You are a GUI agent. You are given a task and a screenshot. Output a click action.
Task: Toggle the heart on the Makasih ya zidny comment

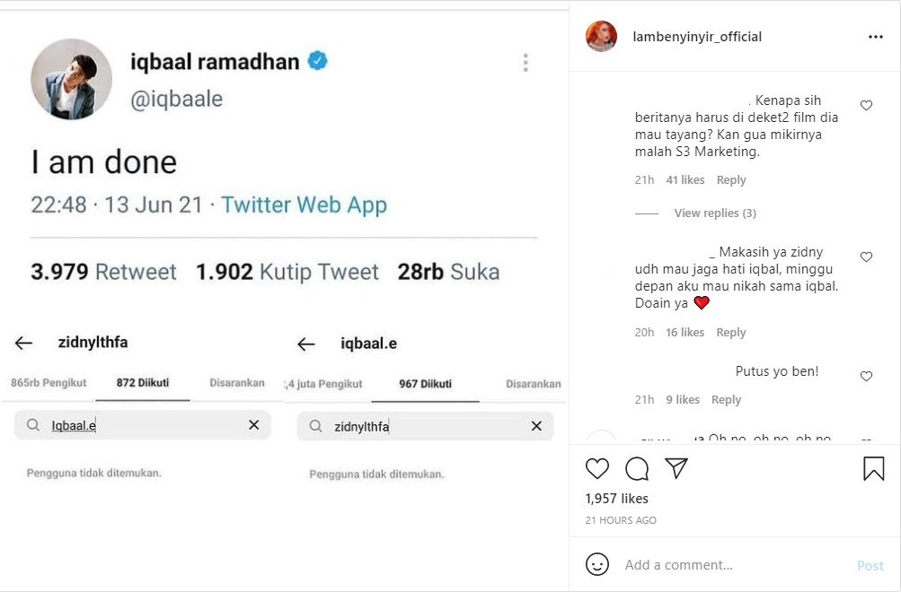pos(865,257)
